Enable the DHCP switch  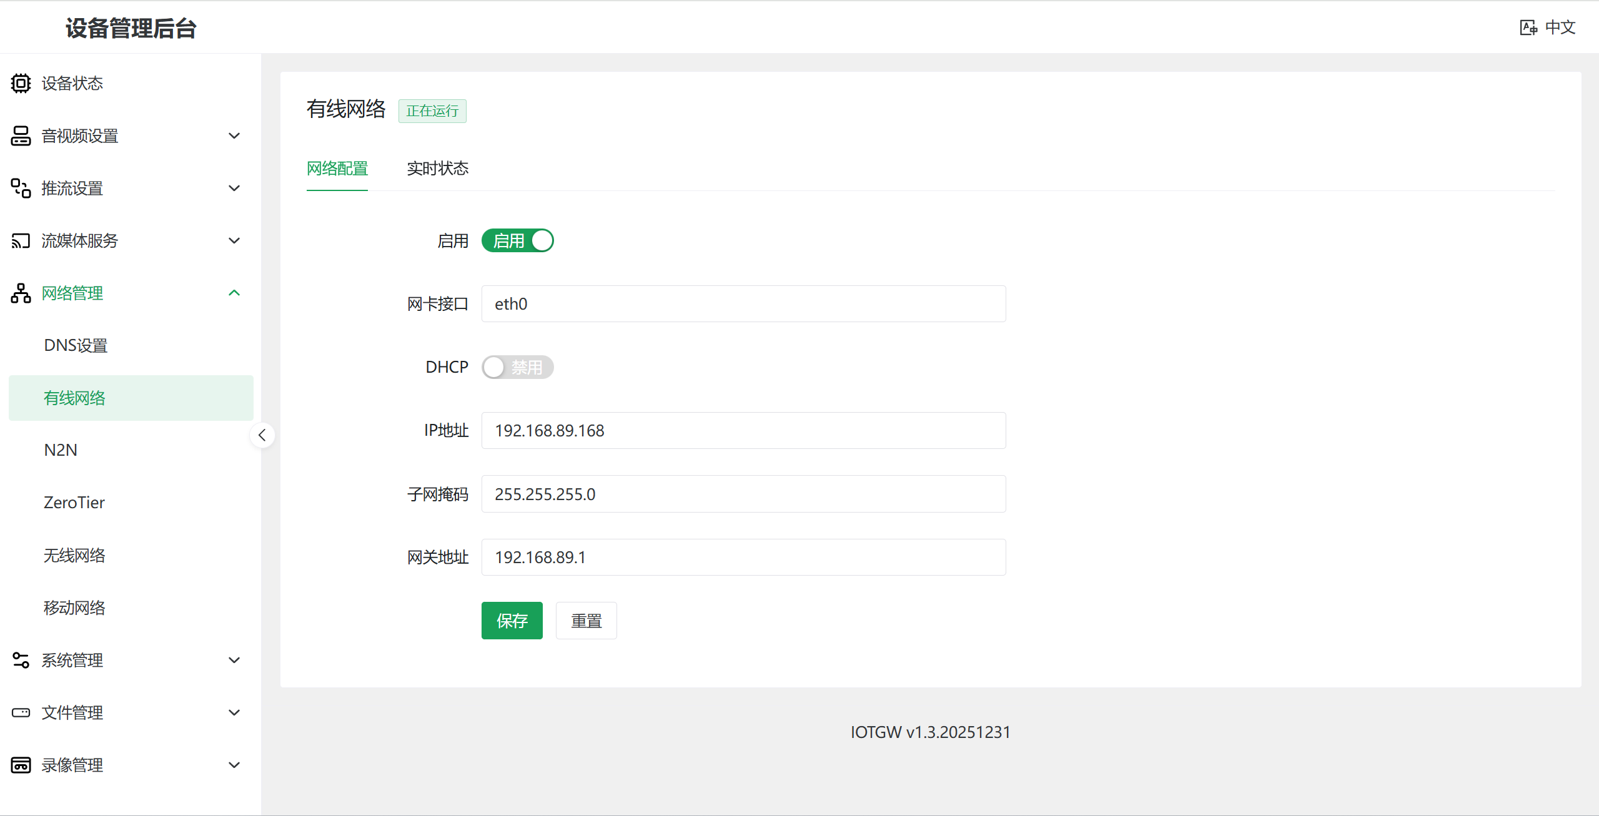(x=517, y=367)
